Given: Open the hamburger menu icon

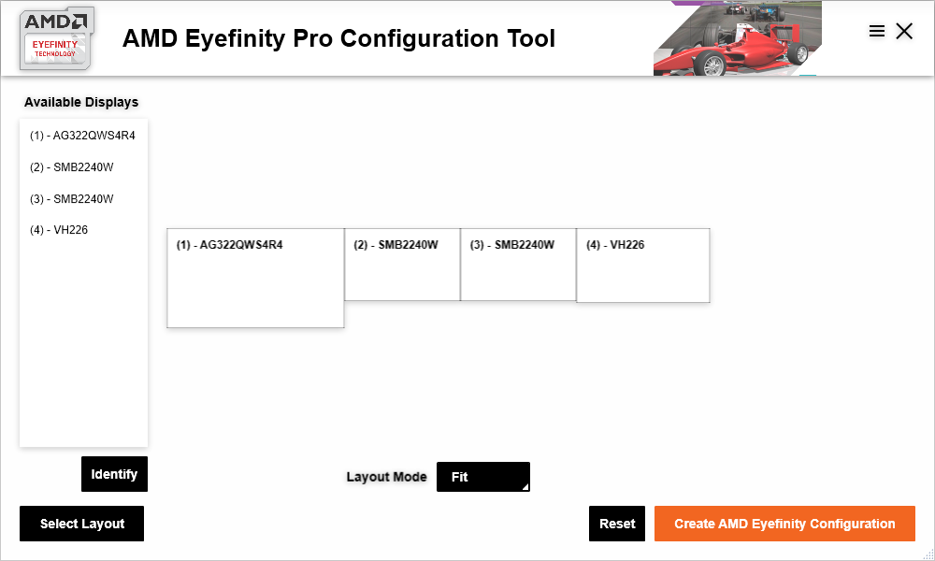Looking at the screenshot, I should click(x=877, y=31).
